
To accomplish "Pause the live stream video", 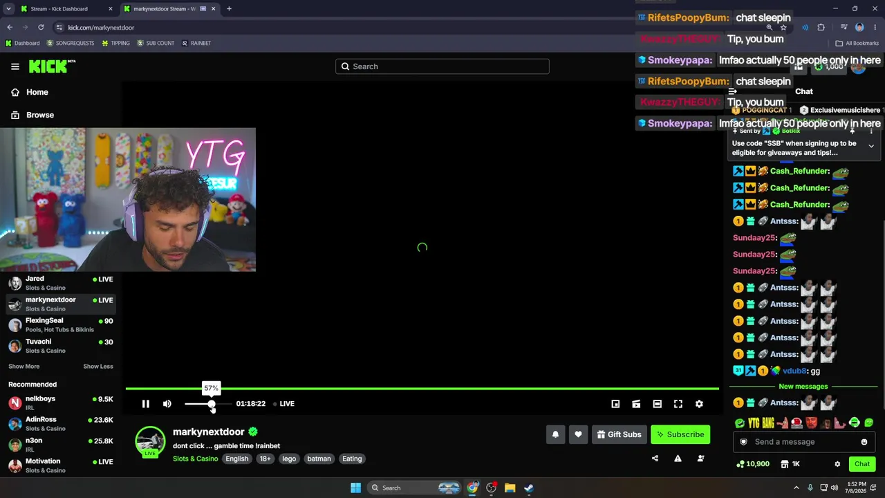I will pos(146,404).
